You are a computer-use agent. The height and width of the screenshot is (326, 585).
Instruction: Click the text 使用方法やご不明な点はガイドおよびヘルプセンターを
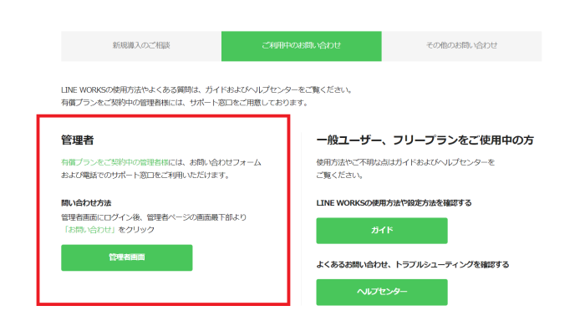tap(405, 162)
